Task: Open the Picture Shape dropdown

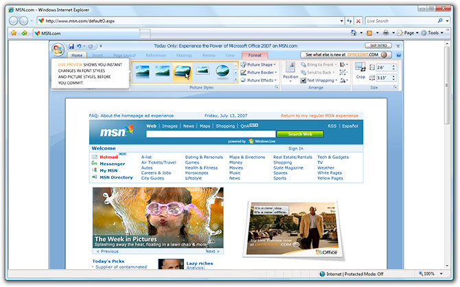Action: [260, 64]
